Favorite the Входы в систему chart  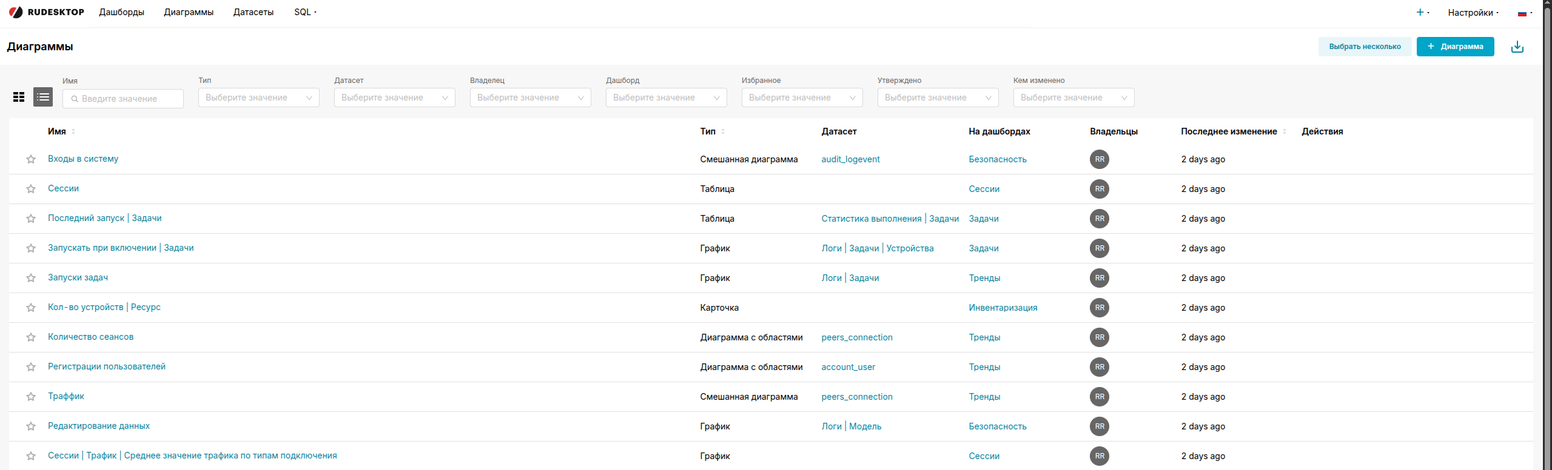(x=31, y=159)
